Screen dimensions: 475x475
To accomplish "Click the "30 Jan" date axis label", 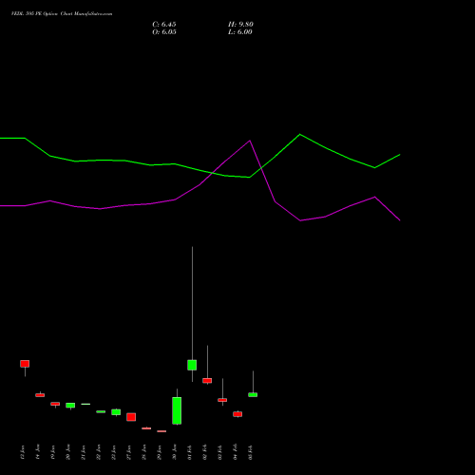I will click(175, 452).
